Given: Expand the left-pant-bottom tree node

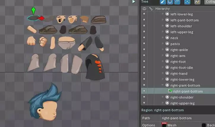Looking at the screenshot, I should pyautogui.click(x=163, y=20).
